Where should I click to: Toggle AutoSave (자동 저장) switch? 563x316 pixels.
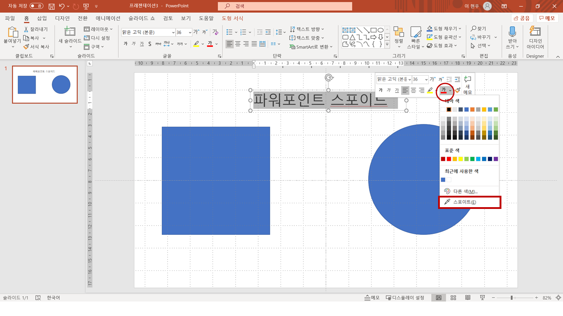(x=37, y=6)
